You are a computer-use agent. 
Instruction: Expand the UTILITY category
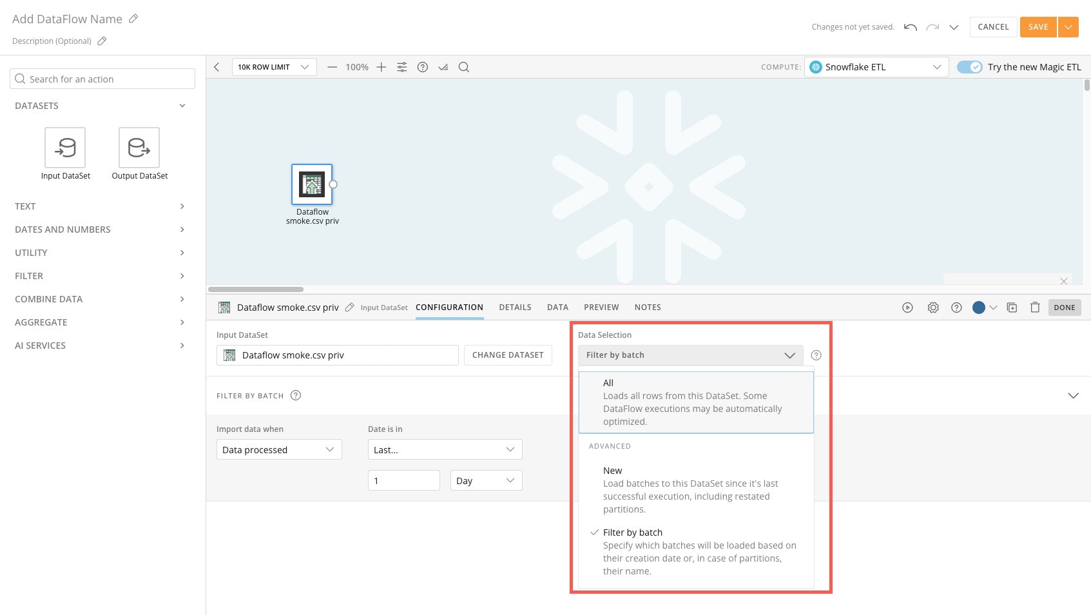point(100,253)
